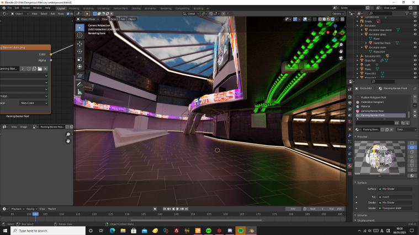
Task: Toggle visibility of Hand Rail Track
Action: pyautogui.click(x=415, y=43)
